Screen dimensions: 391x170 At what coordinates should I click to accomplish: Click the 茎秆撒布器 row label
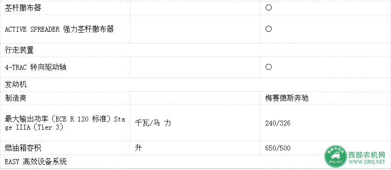click(23, 8)
